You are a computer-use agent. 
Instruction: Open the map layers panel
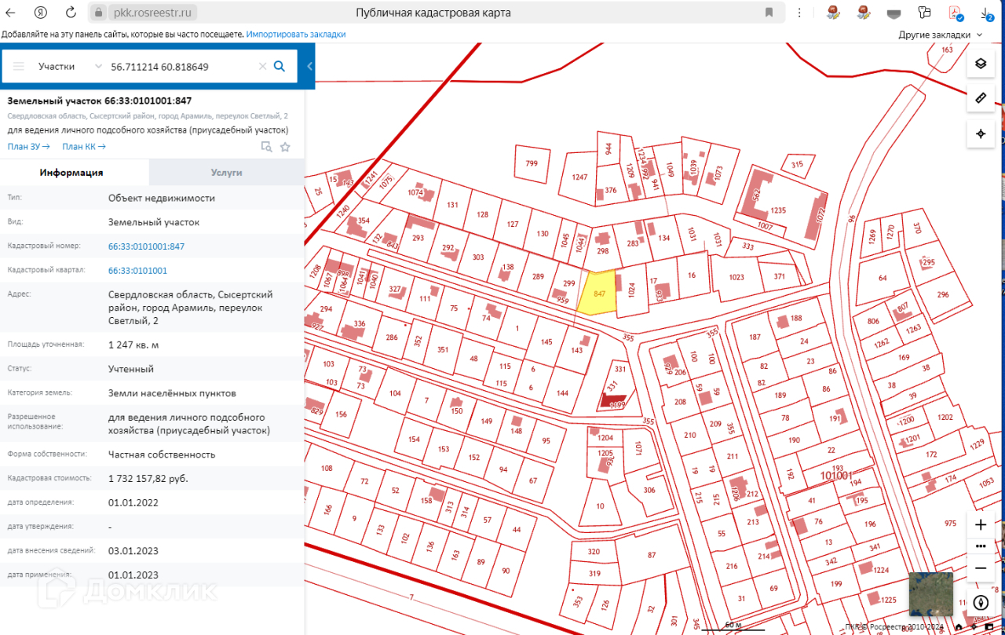click(981, 64)
